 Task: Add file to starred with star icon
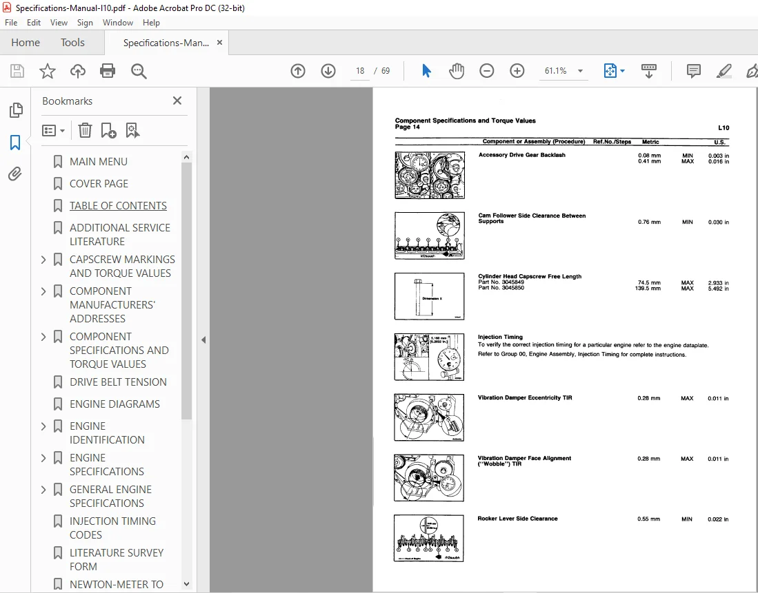48,71
